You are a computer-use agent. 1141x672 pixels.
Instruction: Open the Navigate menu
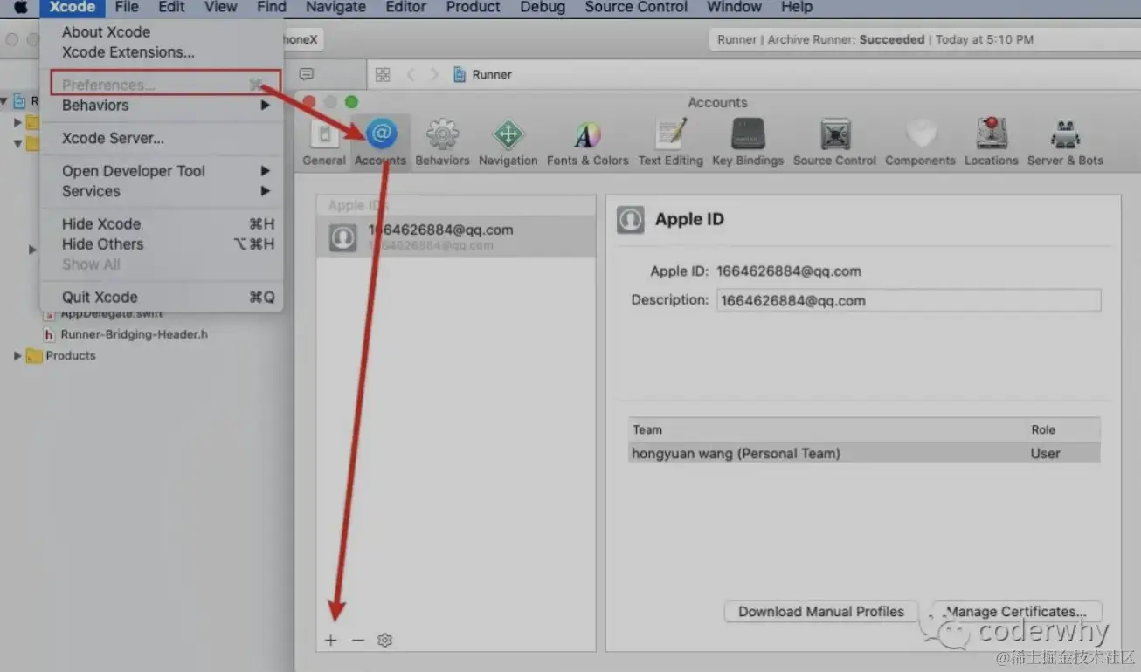(x=335, y=7)
